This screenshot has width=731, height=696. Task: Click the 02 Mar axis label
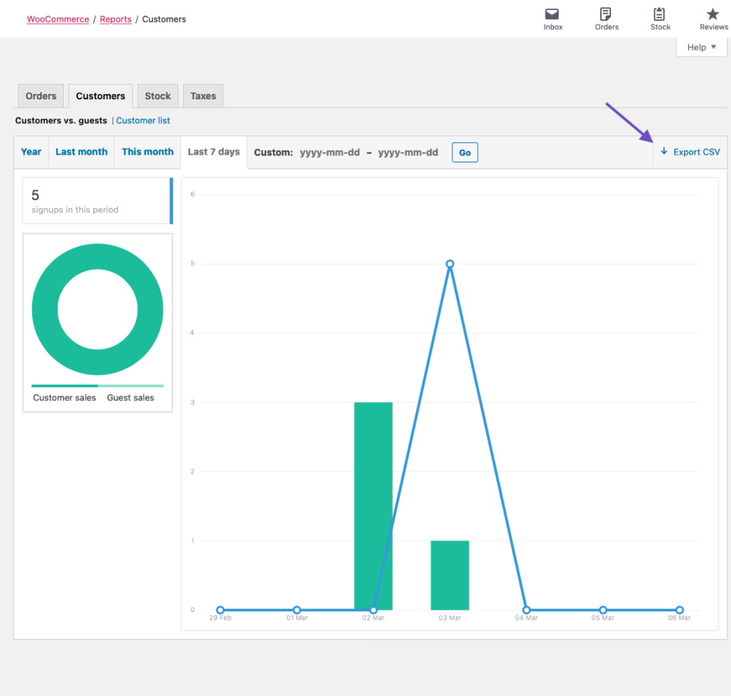click(x=373, y=617)
